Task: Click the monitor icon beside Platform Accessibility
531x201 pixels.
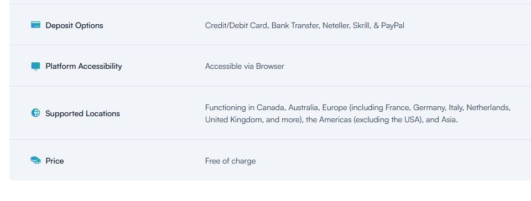Action: [x=35, y=66]
